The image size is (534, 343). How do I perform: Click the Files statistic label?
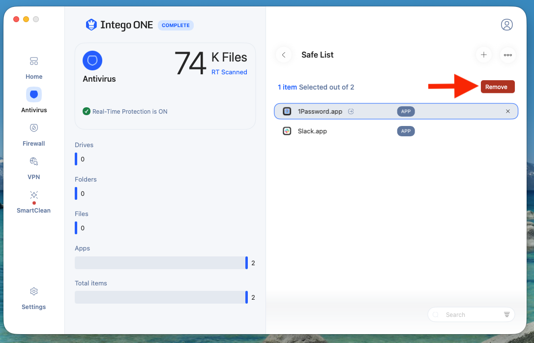tap(82, 214)
